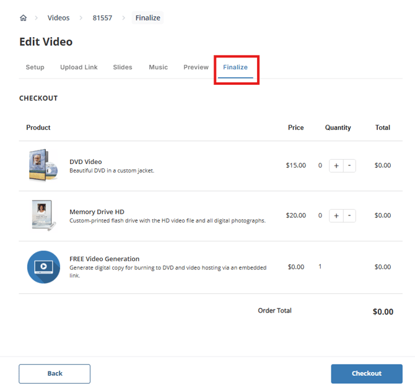415x390 pixels.
Task: Open the Preview tab
Action: pyautogui.click(x=196, y=67)
